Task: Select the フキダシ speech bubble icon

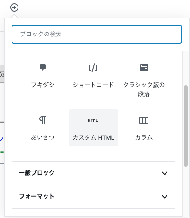Action: (x=42, y=68)
